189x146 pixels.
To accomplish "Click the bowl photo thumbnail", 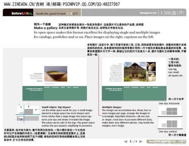I will click(56, 74).
